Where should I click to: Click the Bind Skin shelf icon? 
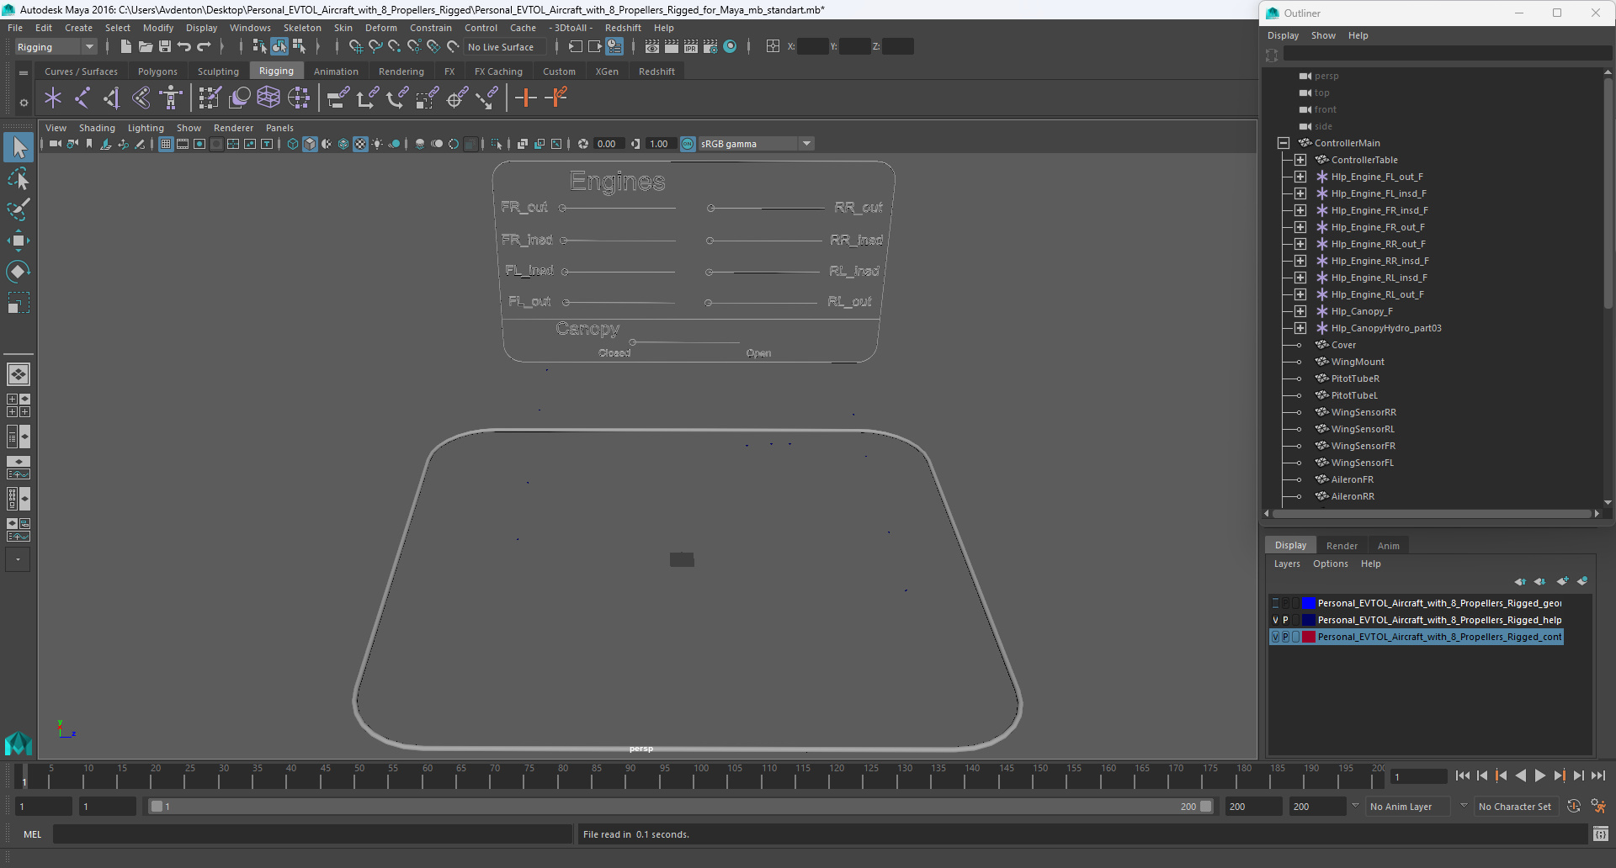coord(141,98)
